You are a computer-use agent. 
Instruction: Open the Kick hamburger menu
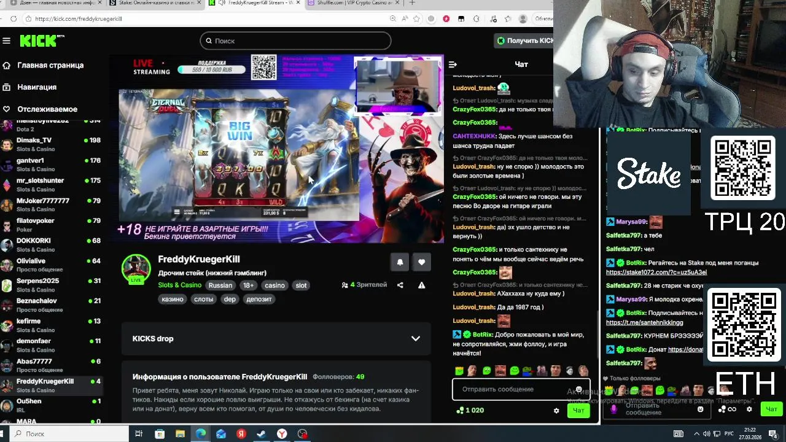coord(7,41)
